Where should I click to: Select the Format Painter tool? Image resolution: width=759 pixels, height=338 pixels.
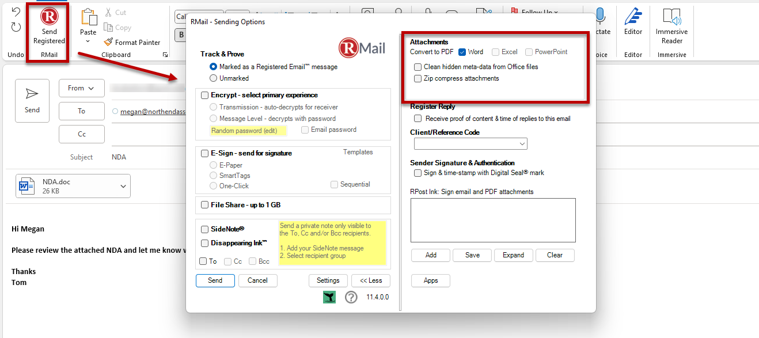132,42
